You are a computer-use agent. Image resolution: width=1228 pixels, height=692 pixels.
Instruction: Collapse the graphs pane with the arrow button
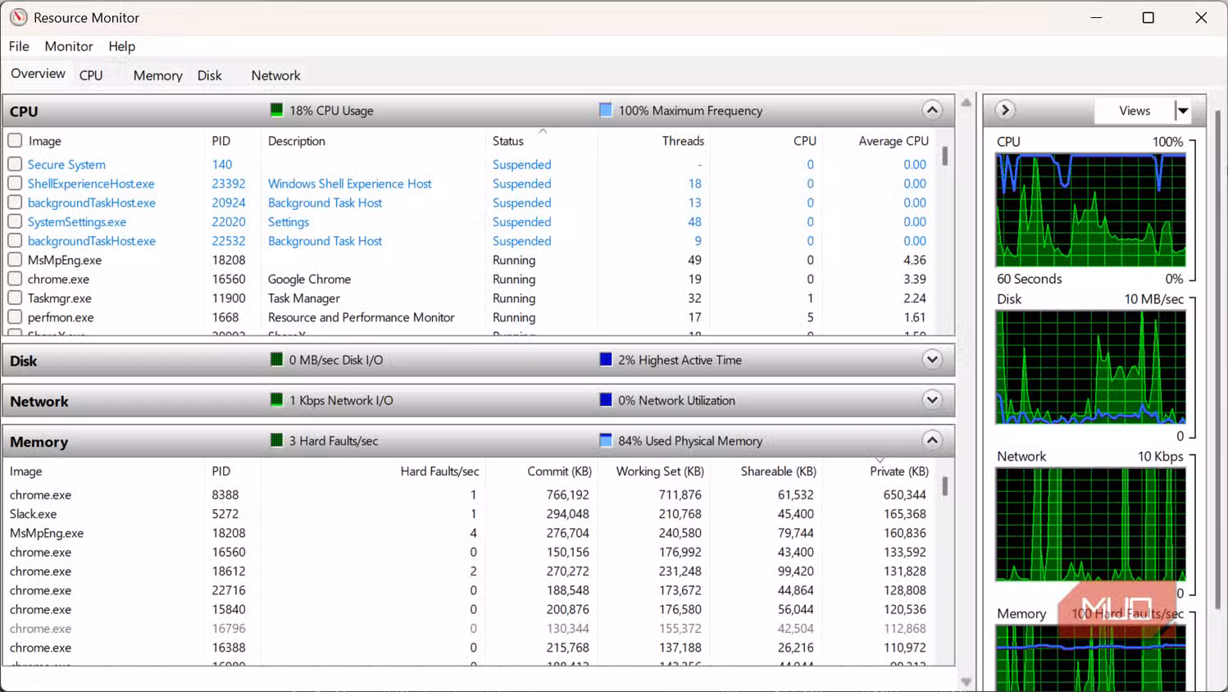[x=1005, y=110]
